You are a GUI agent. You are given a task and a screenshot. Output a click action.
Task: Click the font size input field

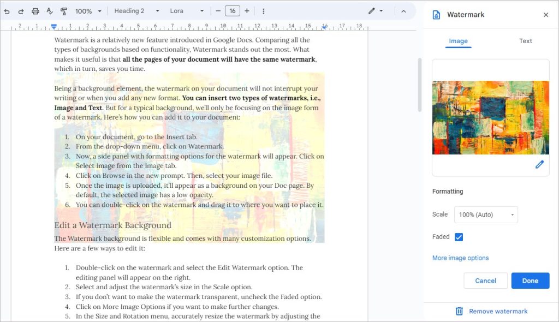pos(233,10)
